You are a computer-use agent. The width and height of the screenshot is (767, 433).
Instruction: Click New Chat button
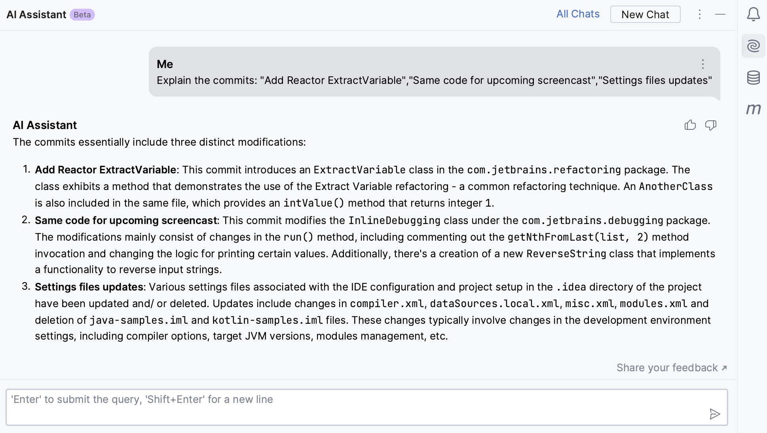(645, 14)
